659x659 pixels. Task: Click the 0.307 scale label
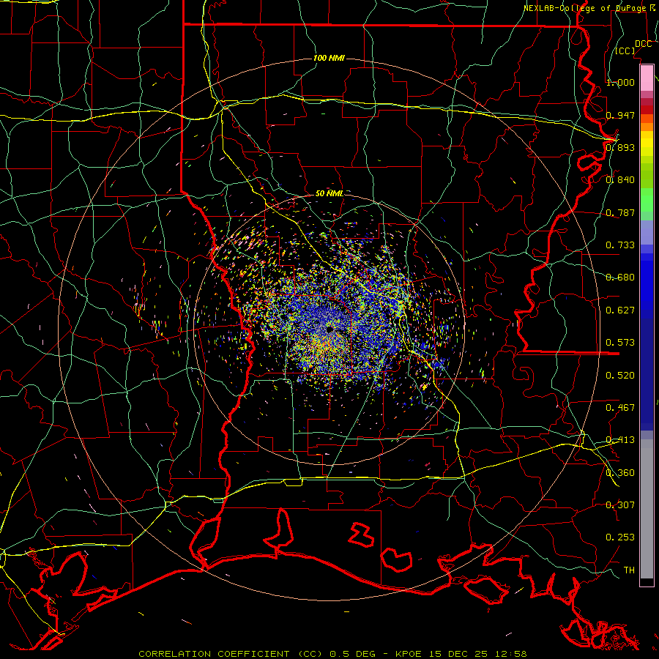point(620,505)
